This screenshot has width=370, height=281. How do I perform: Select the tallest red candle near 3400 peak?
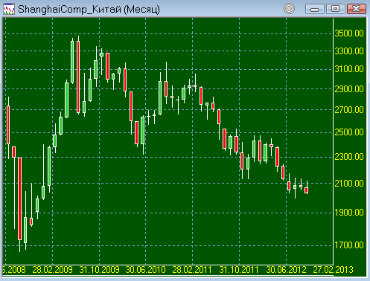coord(78,77)
